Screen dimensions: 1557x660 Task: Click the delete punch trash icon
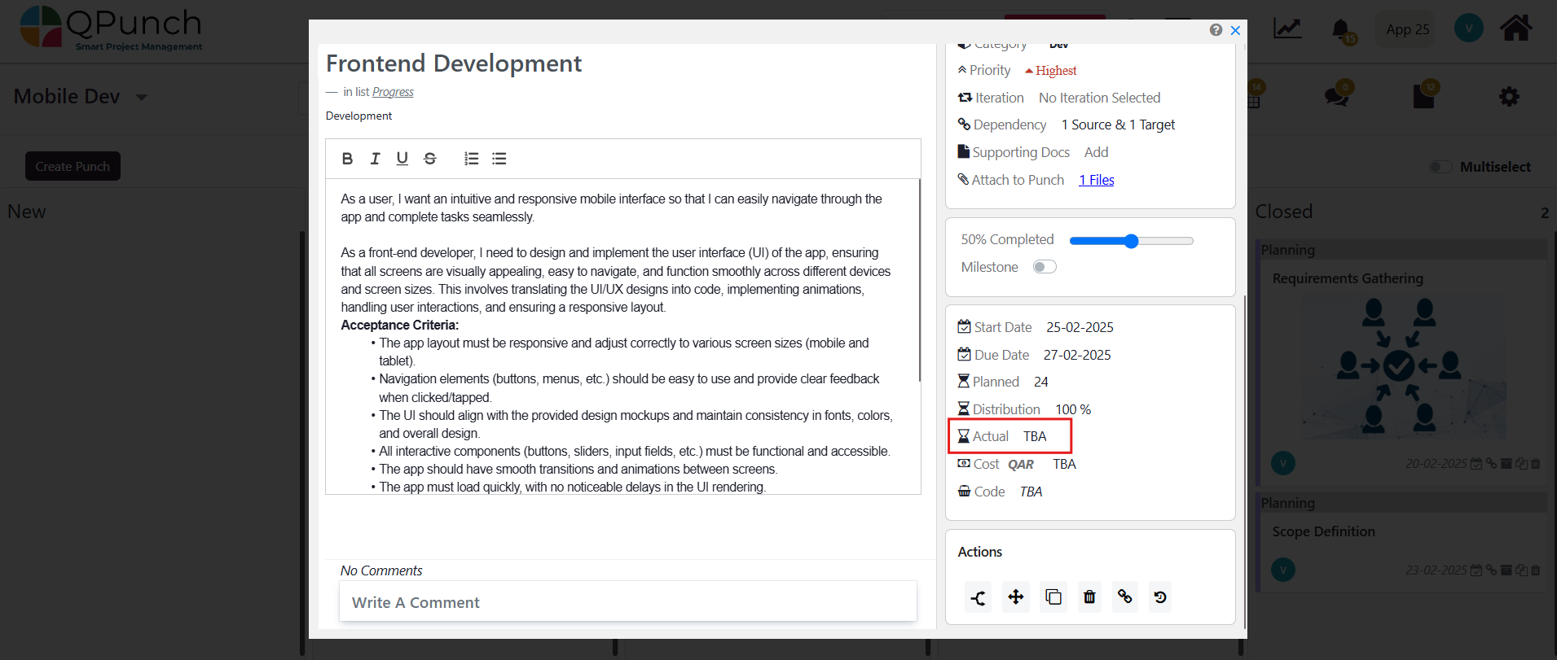click(1089, 597)
